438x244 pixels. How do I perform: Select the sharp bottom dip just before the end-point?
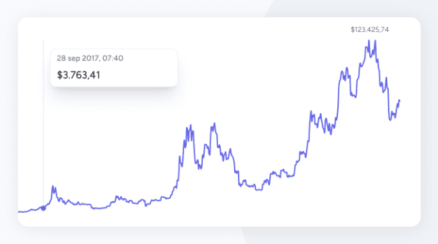point(391,119)
